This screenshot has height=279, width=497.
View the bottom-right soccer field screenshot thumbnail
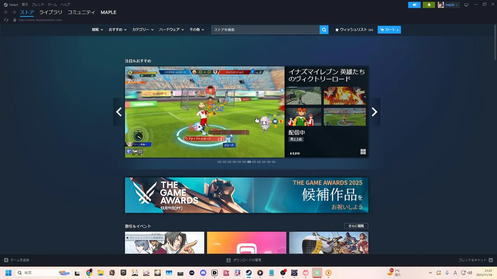[345, 117]
